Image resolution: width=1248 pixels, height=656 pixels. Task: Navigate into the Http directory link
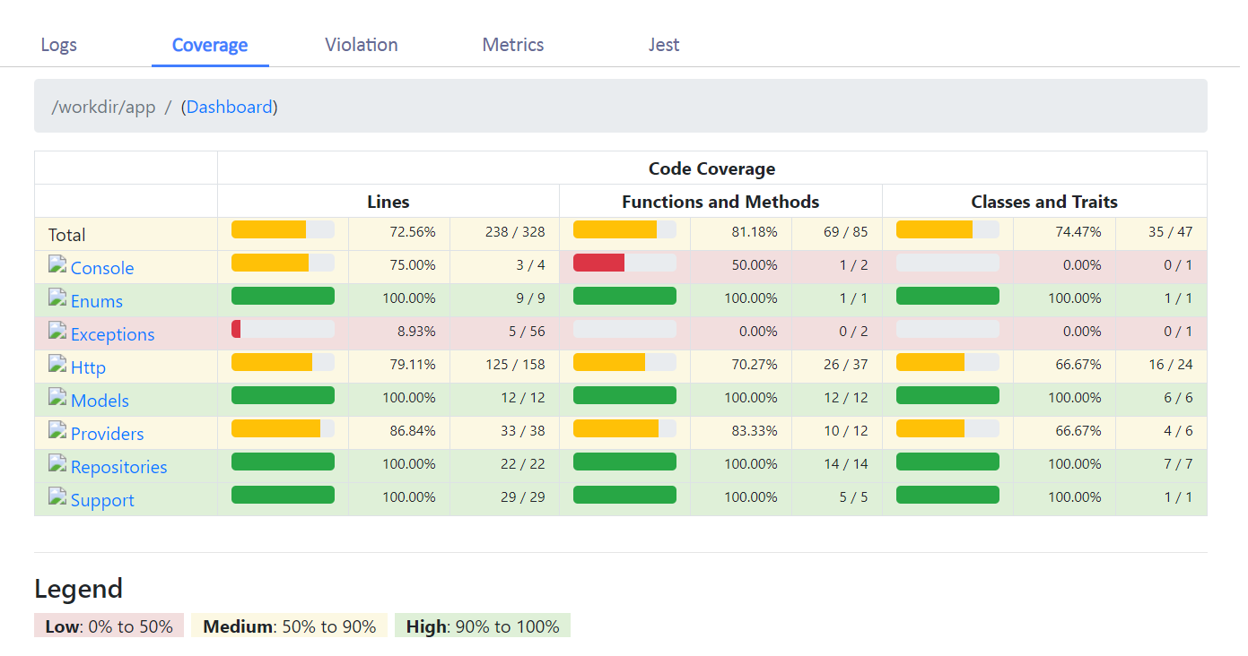(88, 367)
